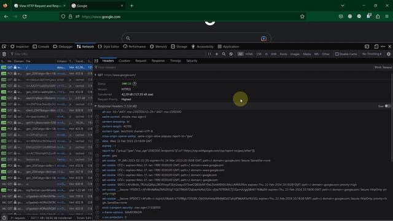Viewport: 393px width, 221px height.
Task: Open the request blocking icon
Action: (x=231, y=54)
